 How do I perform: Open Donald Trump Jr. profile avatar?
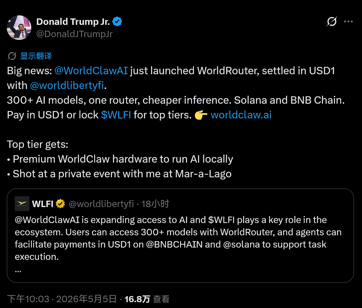19,28
